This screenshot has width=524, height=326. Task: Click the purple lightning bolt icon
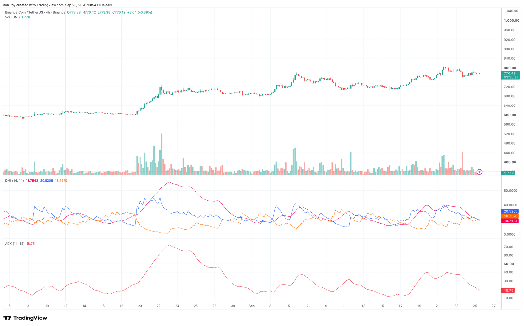(x=479, y=172)
